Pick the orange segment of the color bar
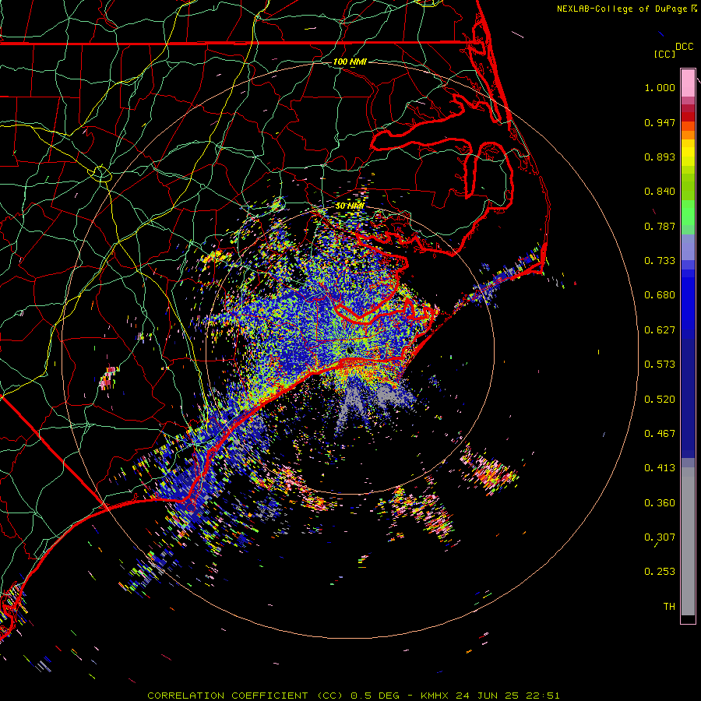Image resolution: width=701 pixels, height=701 pixels. (x=688, y=135)
